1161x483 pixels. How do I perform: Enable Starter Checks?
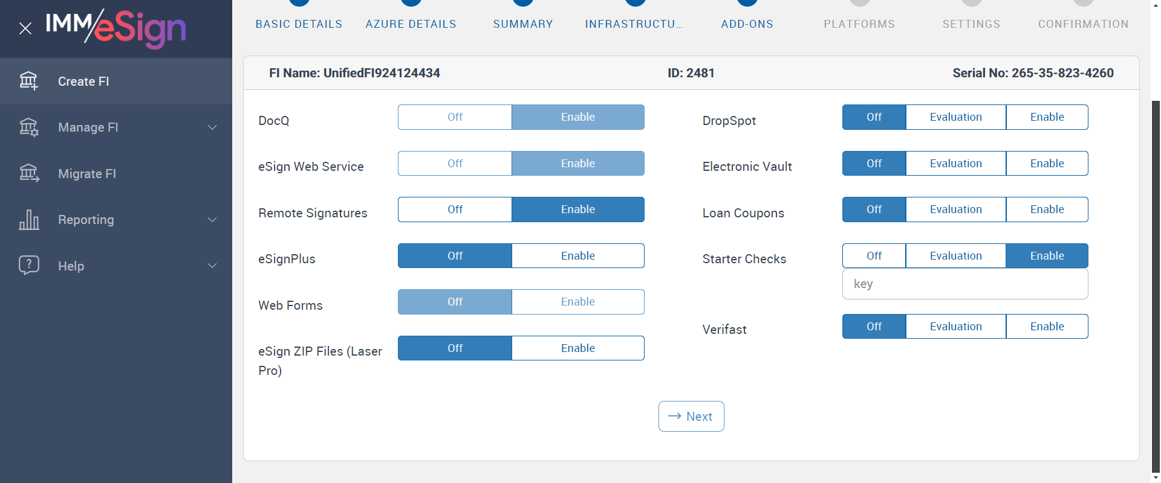point(1047,256)
